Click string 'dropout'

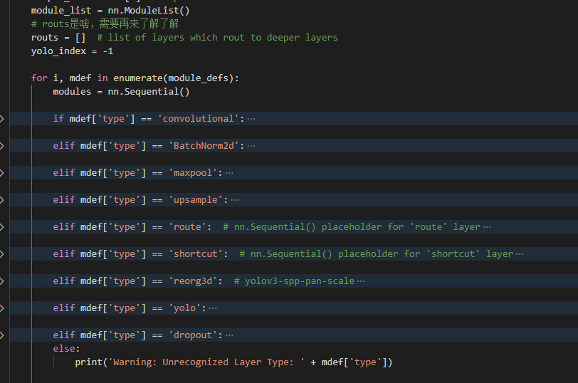point(193,335)
